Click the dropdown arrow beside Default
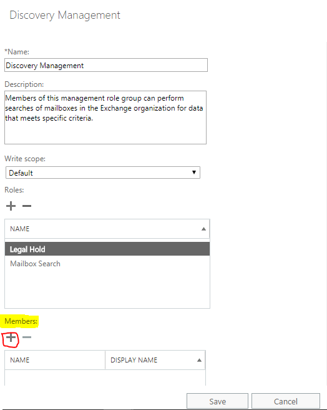Screen dimensions: 327x410 pyautogui.click(x=194, y=172)
